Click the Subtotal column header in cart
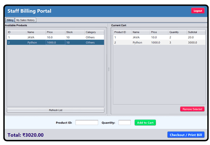The width and height of the screenshot is (210, 145). (x=196, y=32)
